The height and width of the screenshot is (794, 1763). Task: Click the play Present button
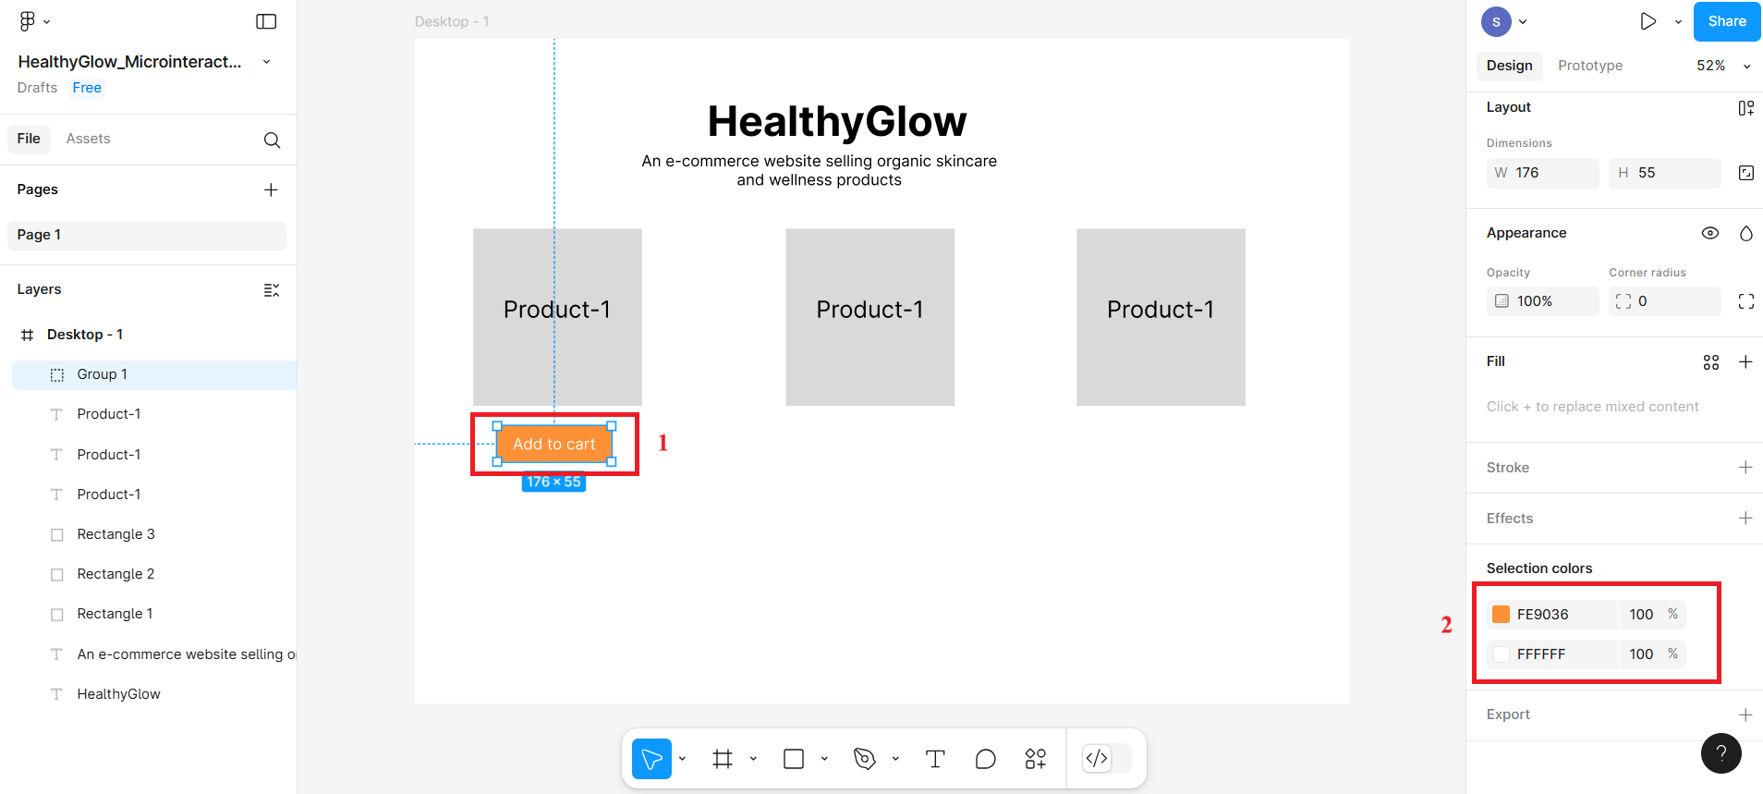pos(1647,21)
